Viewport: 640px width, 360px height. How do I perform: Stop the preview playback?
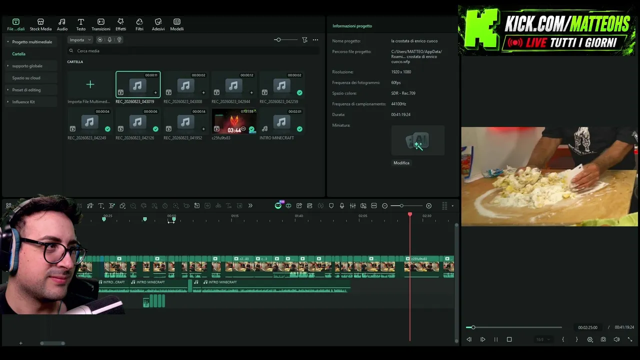[509, 339]
